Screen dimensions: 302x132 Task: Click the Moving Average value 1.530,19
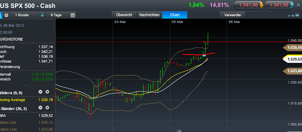coord(46,100)
